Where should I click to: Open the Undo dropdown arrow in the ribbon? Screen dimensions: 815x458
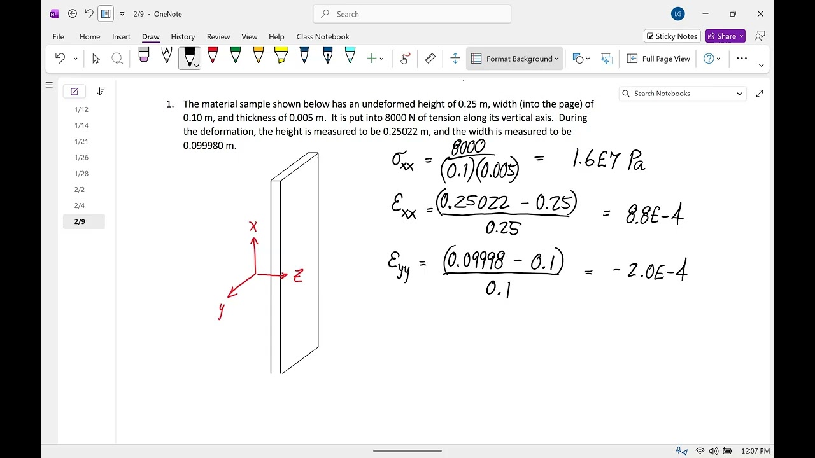75,59
